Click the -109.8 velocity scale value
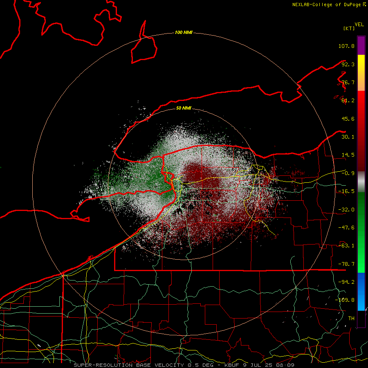Screen dimensions: 368x368 (x=345, y=300)
